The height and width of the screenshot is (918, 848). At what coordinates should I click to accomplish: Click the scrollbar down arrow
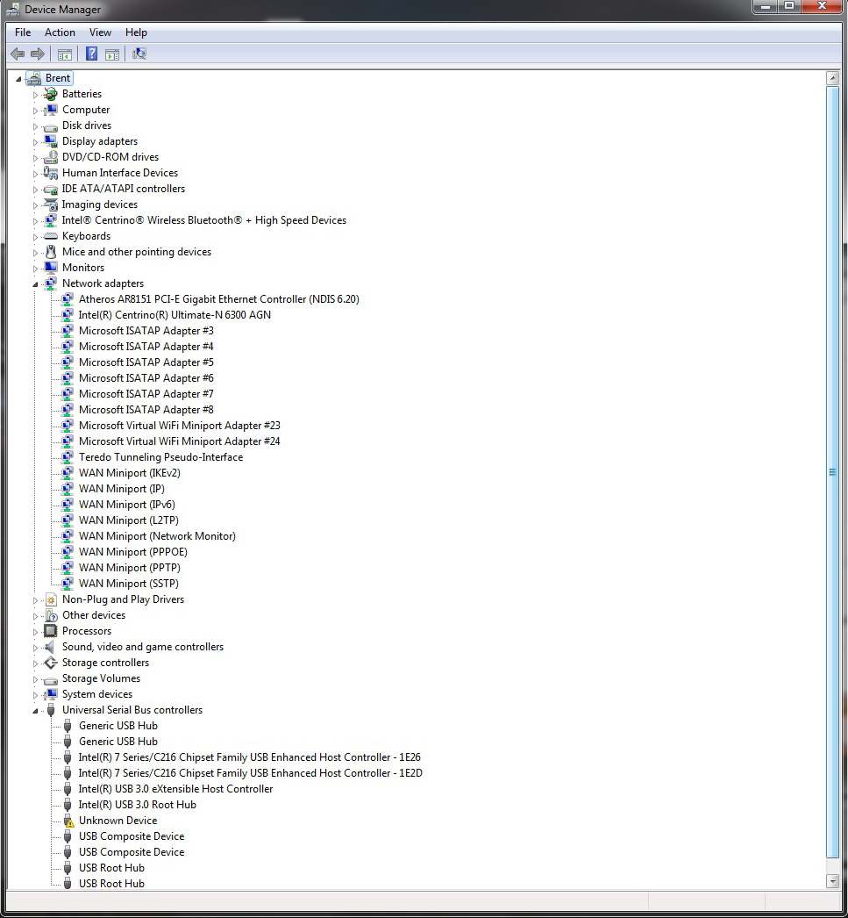833,881
